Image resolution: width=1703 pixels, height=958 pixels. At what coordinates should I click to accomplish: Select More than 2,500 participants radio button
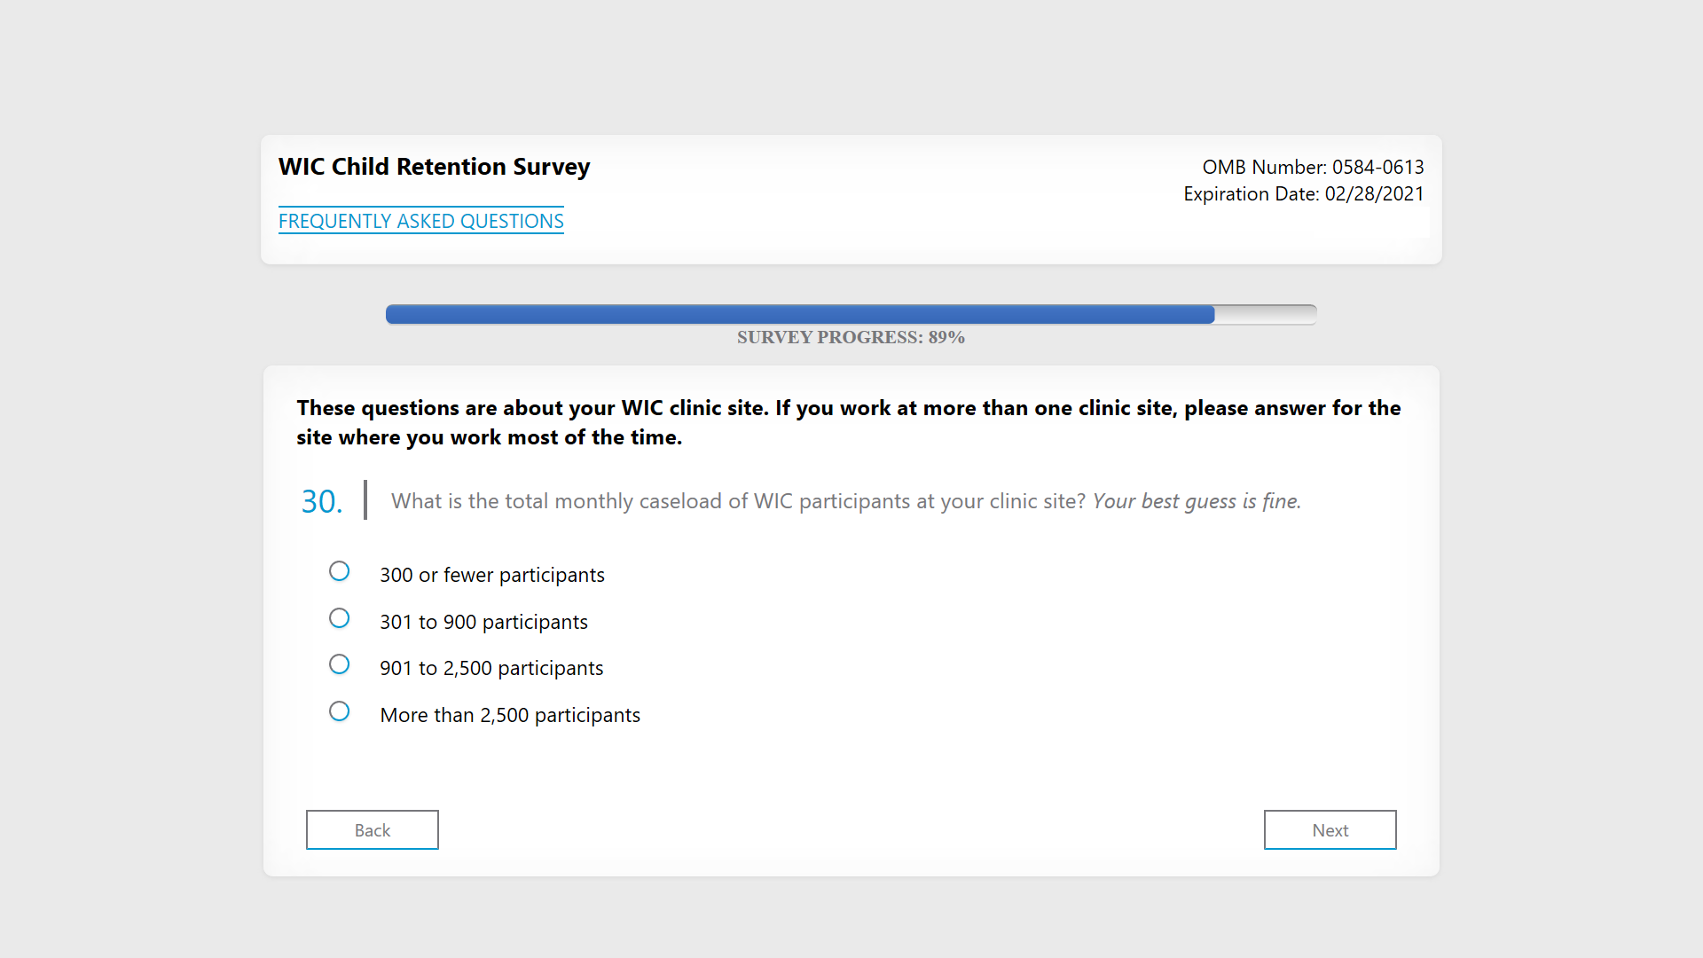tap(339, 711)
